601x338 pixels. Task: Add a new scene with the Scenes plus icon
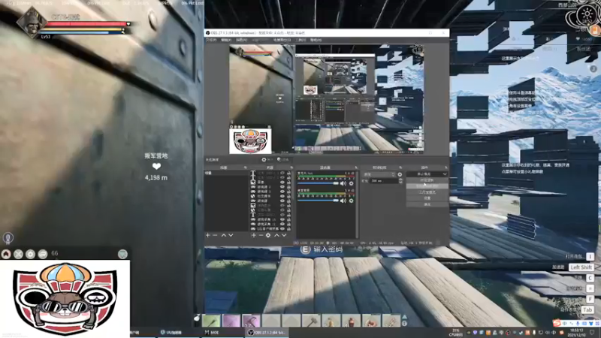pyautogui.click(x=208, y=235)
